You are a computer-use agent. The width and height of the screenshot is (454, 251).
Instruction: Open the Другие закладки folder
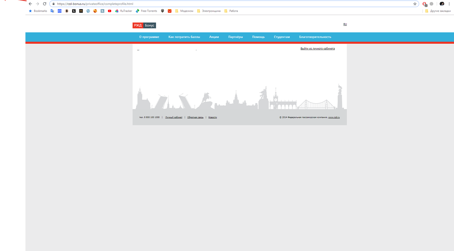click(x=438, y=11)
